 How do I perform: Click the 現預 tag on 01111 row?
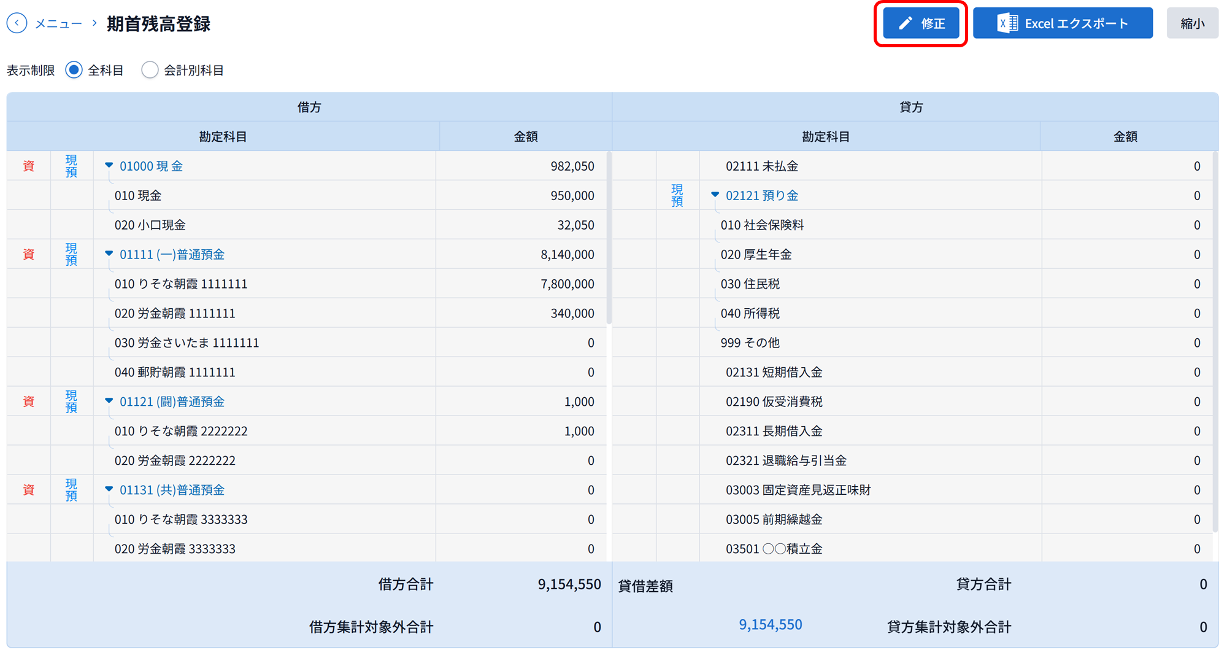click(71, 254)
